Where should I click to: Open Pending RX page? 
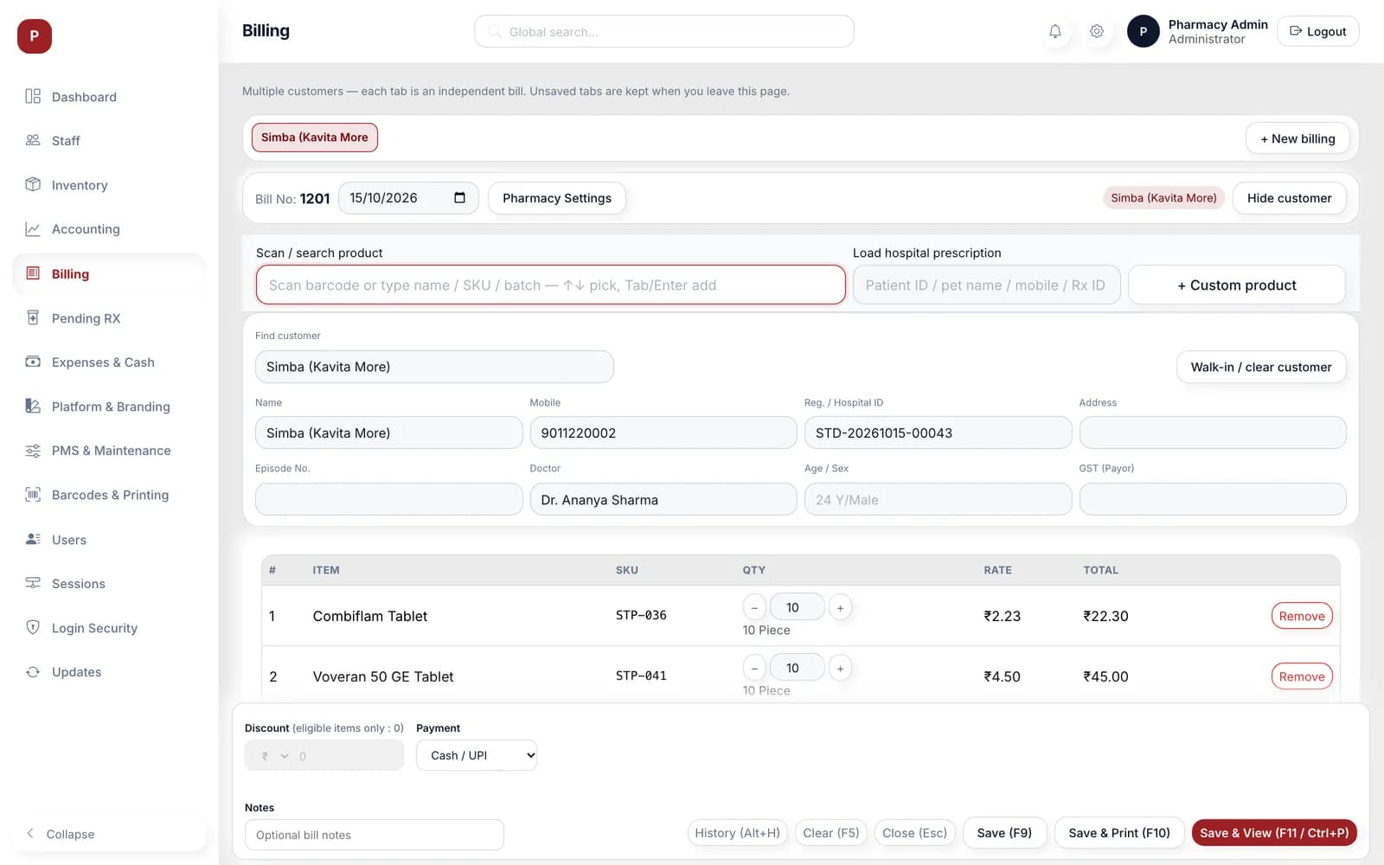tap(109, 318)
